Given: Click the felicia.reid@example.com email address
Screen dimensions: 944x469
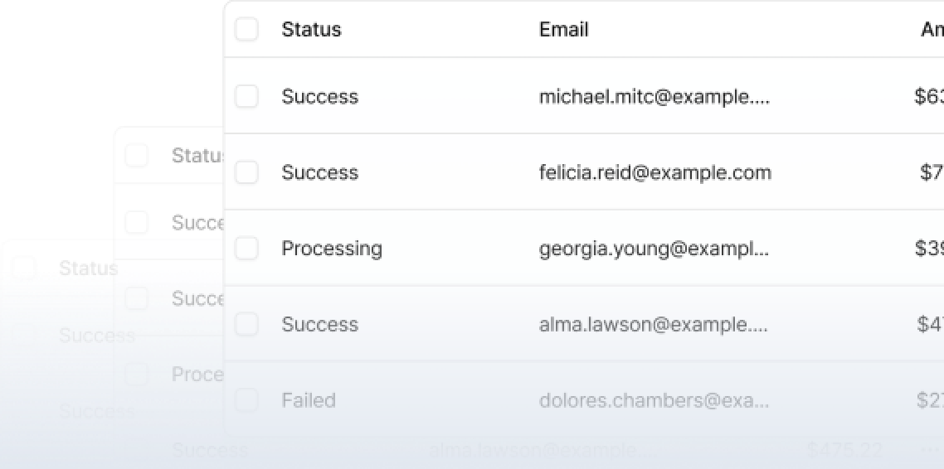Looking at the screenshot, I should pos(654,172).
